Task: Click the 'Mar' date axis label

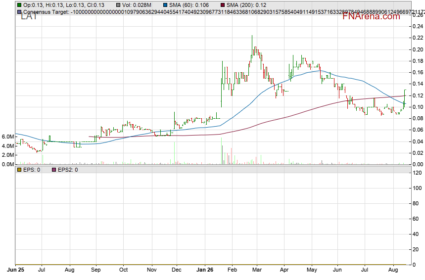Action: 257,270
